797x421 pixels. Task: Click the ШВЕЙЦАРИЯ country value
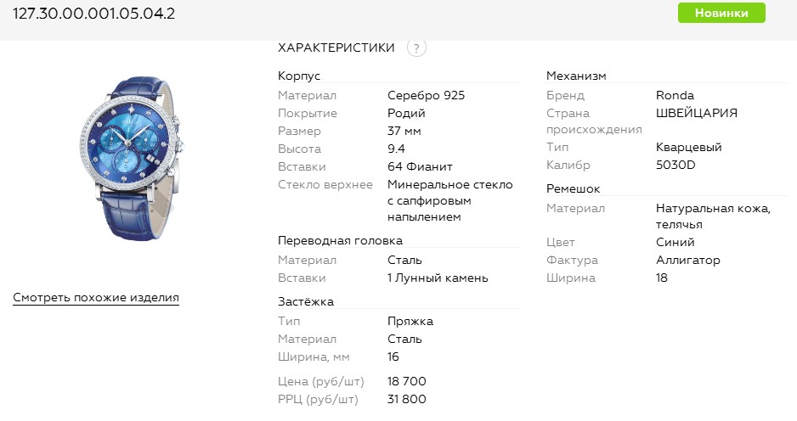click(x=697, y=113)
